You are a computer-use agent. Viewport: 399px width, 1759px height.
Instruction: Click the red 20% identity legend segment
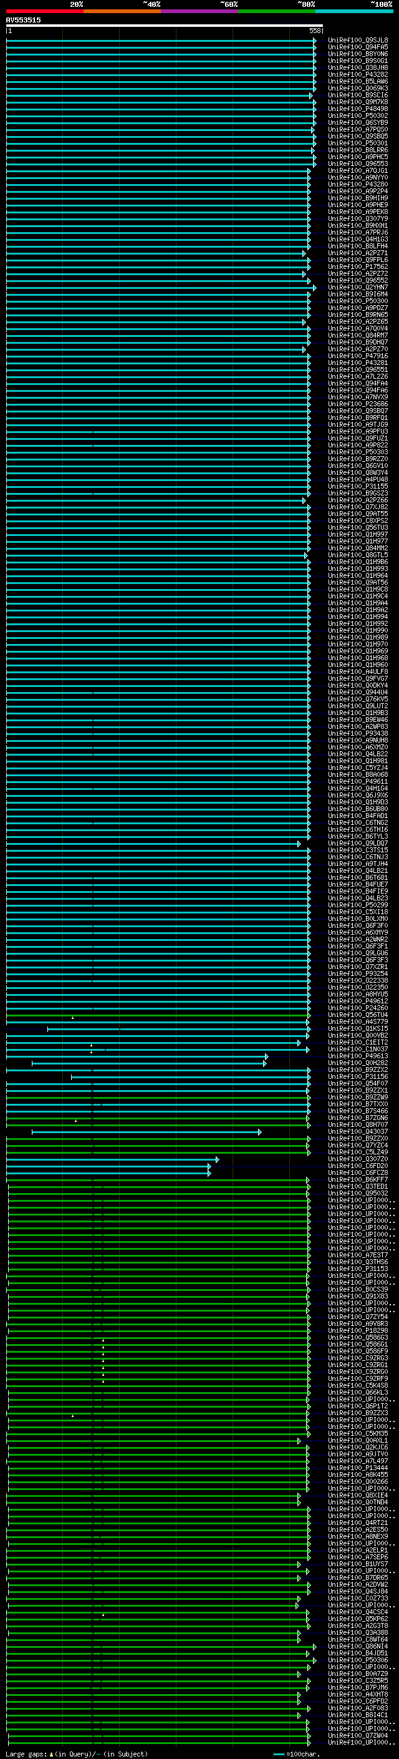(x=44, y=11)
